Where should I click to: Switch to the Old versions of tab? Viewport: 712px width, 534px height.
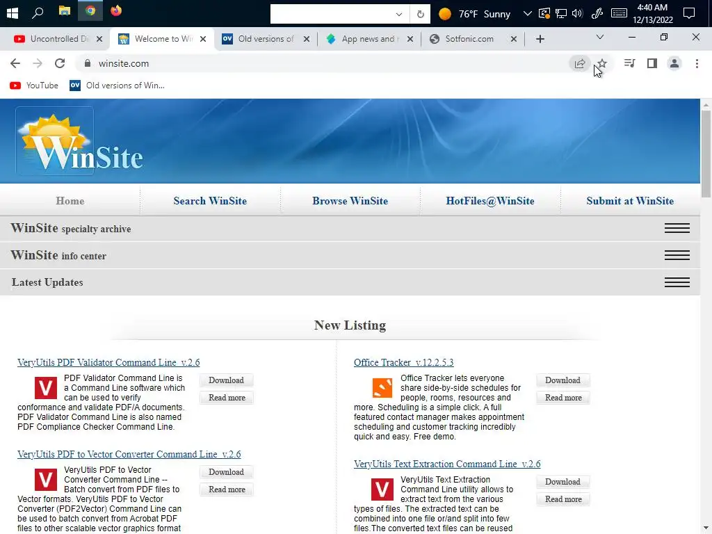(266, 39)
